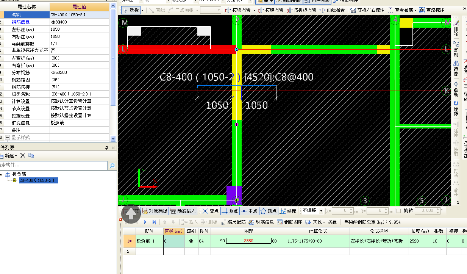Choose 按梁布置 placement tool

click(x=238, y=10)
